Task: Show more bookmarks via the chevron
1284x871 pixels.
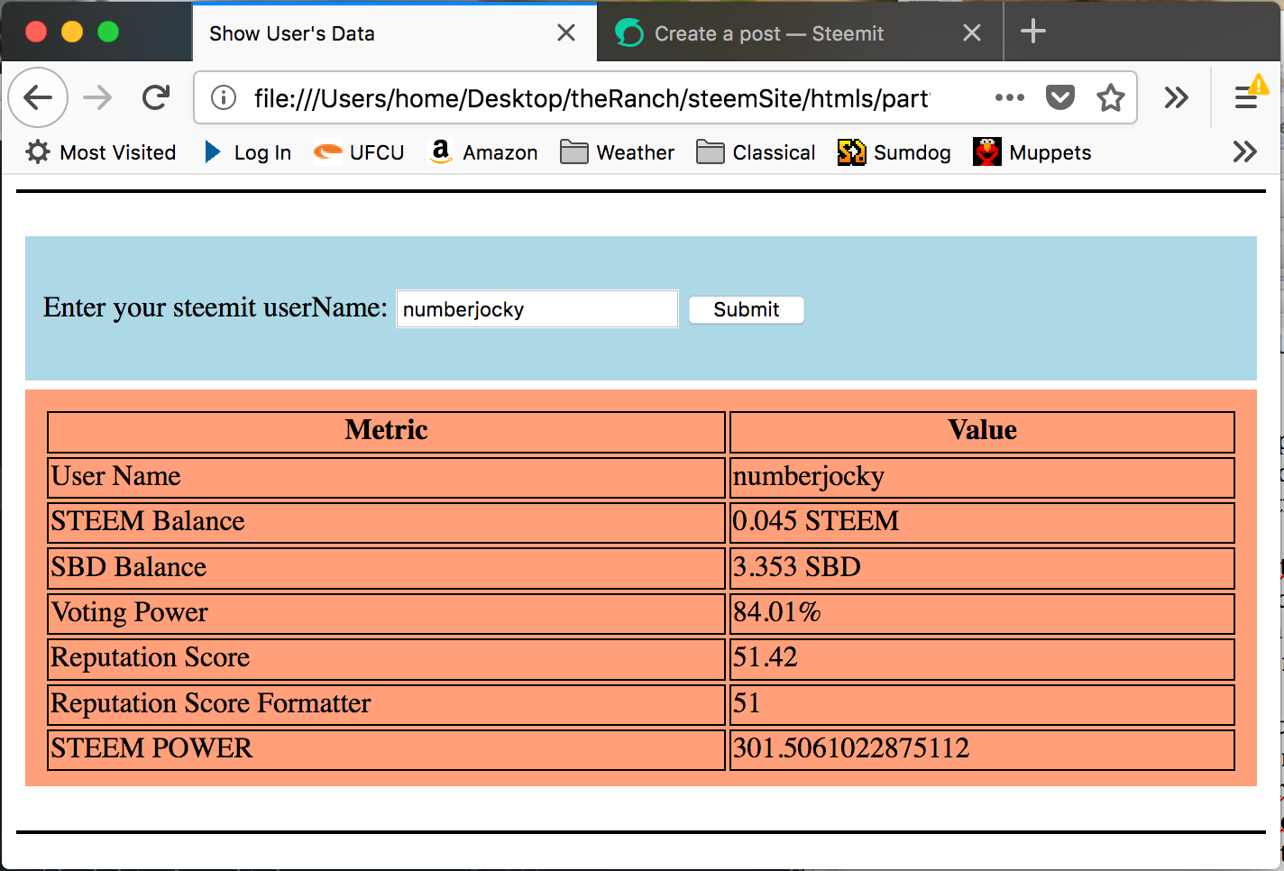Action: click(1245, 151)
